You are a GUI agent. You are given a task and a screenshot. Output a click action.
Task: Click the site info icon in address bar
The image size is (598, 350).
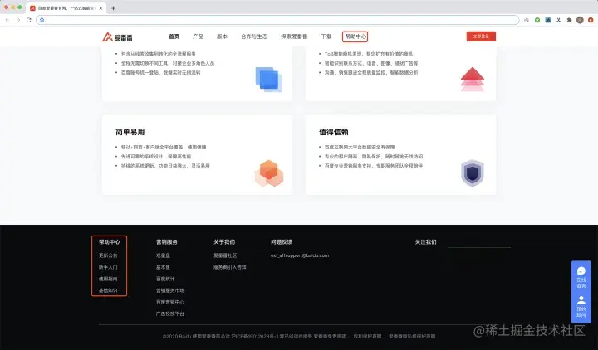click(x=42, y=20)
